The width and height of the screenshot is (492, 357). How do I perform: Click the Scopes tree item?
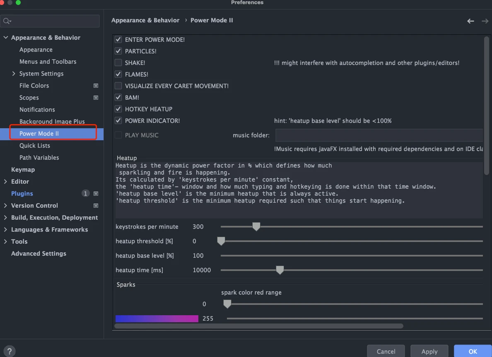(29, 98)
